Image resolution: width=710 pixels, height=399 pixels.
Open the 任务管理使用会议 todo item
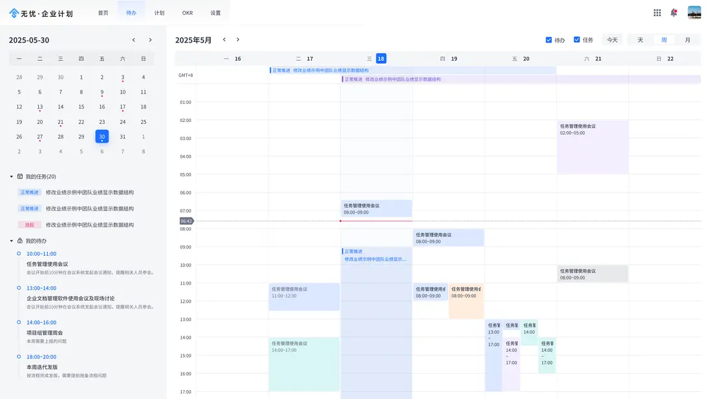click(47, 264)
